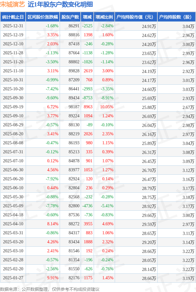Screen dimensions: 196x292
Task: Select the 2025-12-31 date cell
Action: tap(13, 26)
